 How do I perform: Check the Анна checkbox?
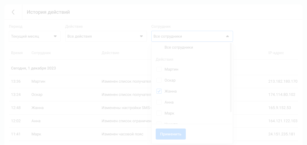[159, 102]
